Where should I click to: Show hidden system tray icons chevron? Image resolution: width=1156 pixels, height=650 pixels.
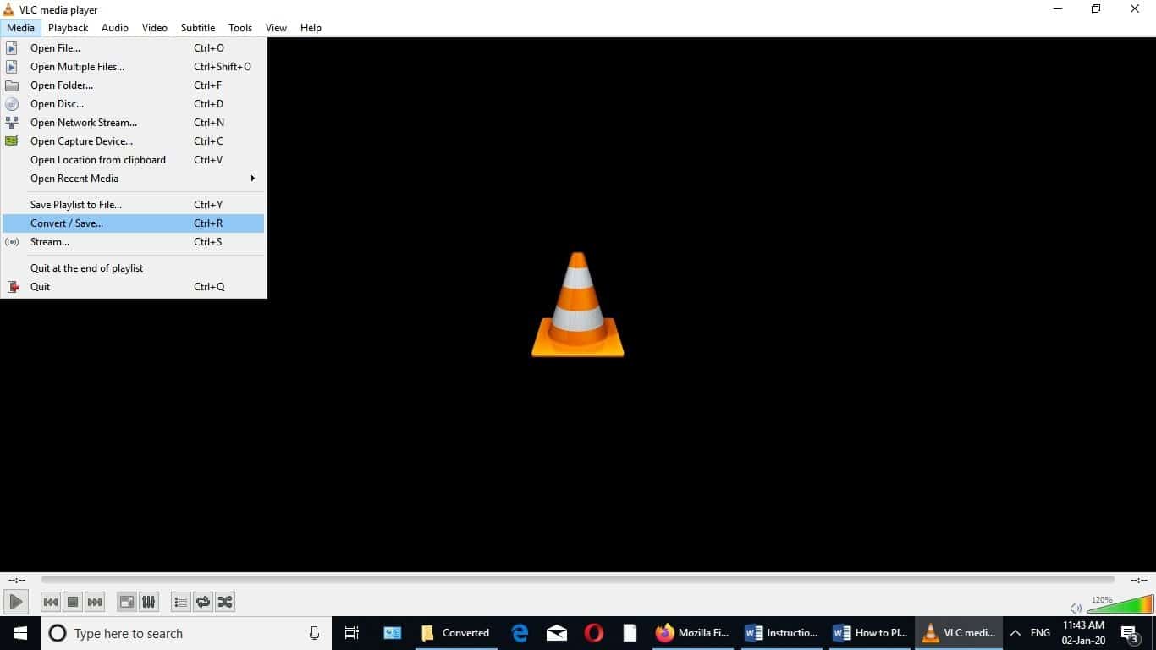[1016, 633]
